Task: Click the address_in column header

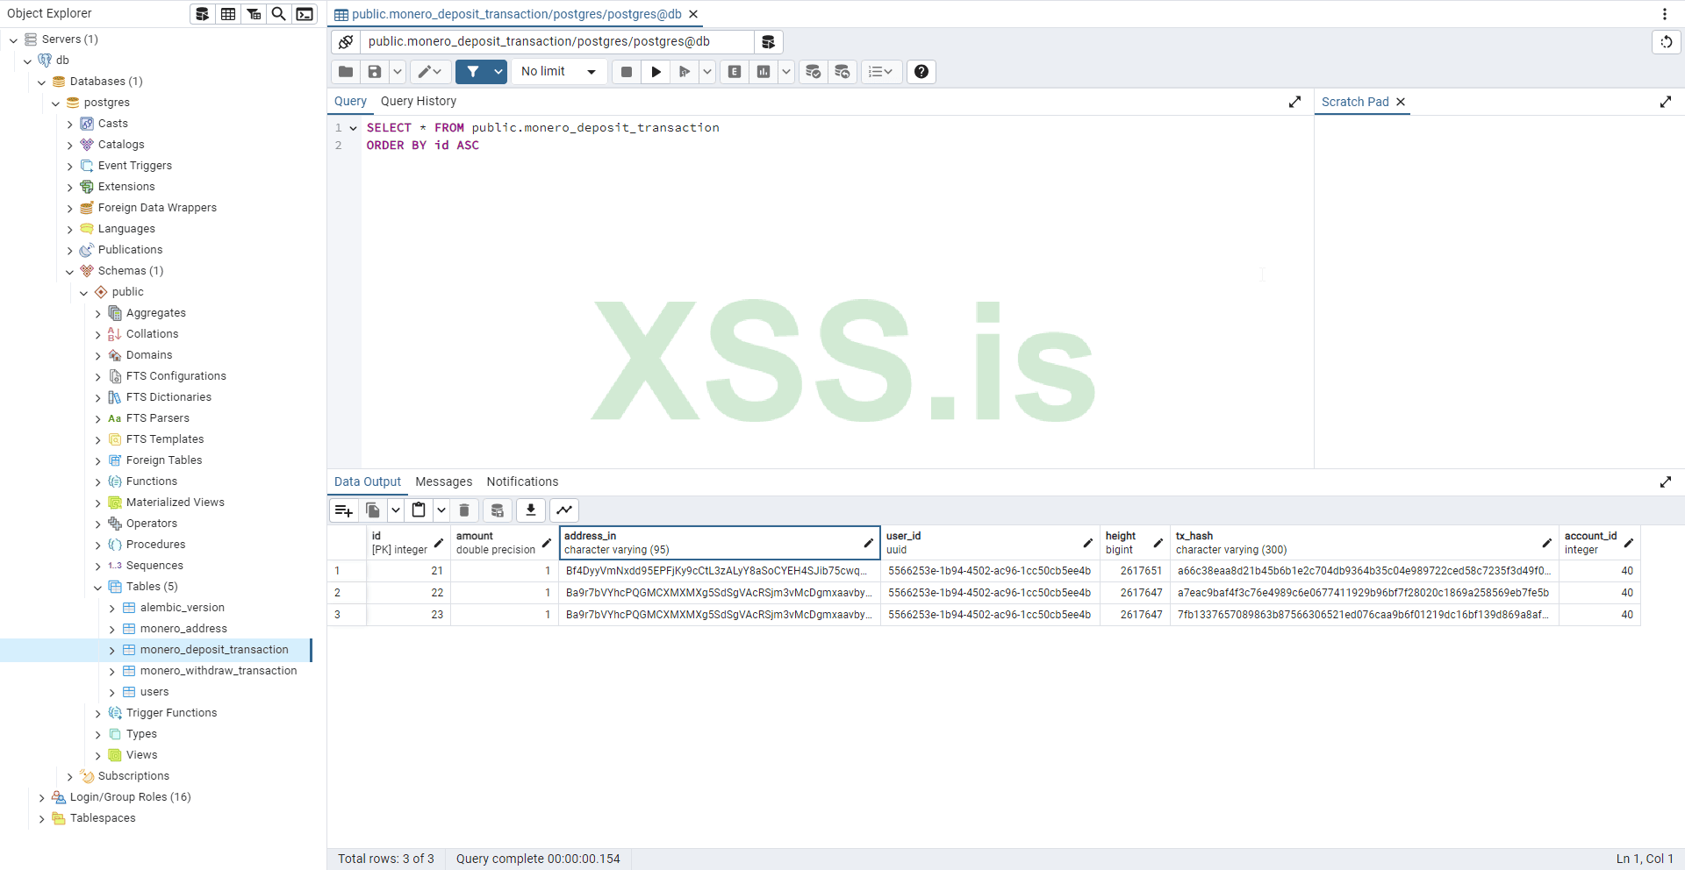Action: pos(720,543)
